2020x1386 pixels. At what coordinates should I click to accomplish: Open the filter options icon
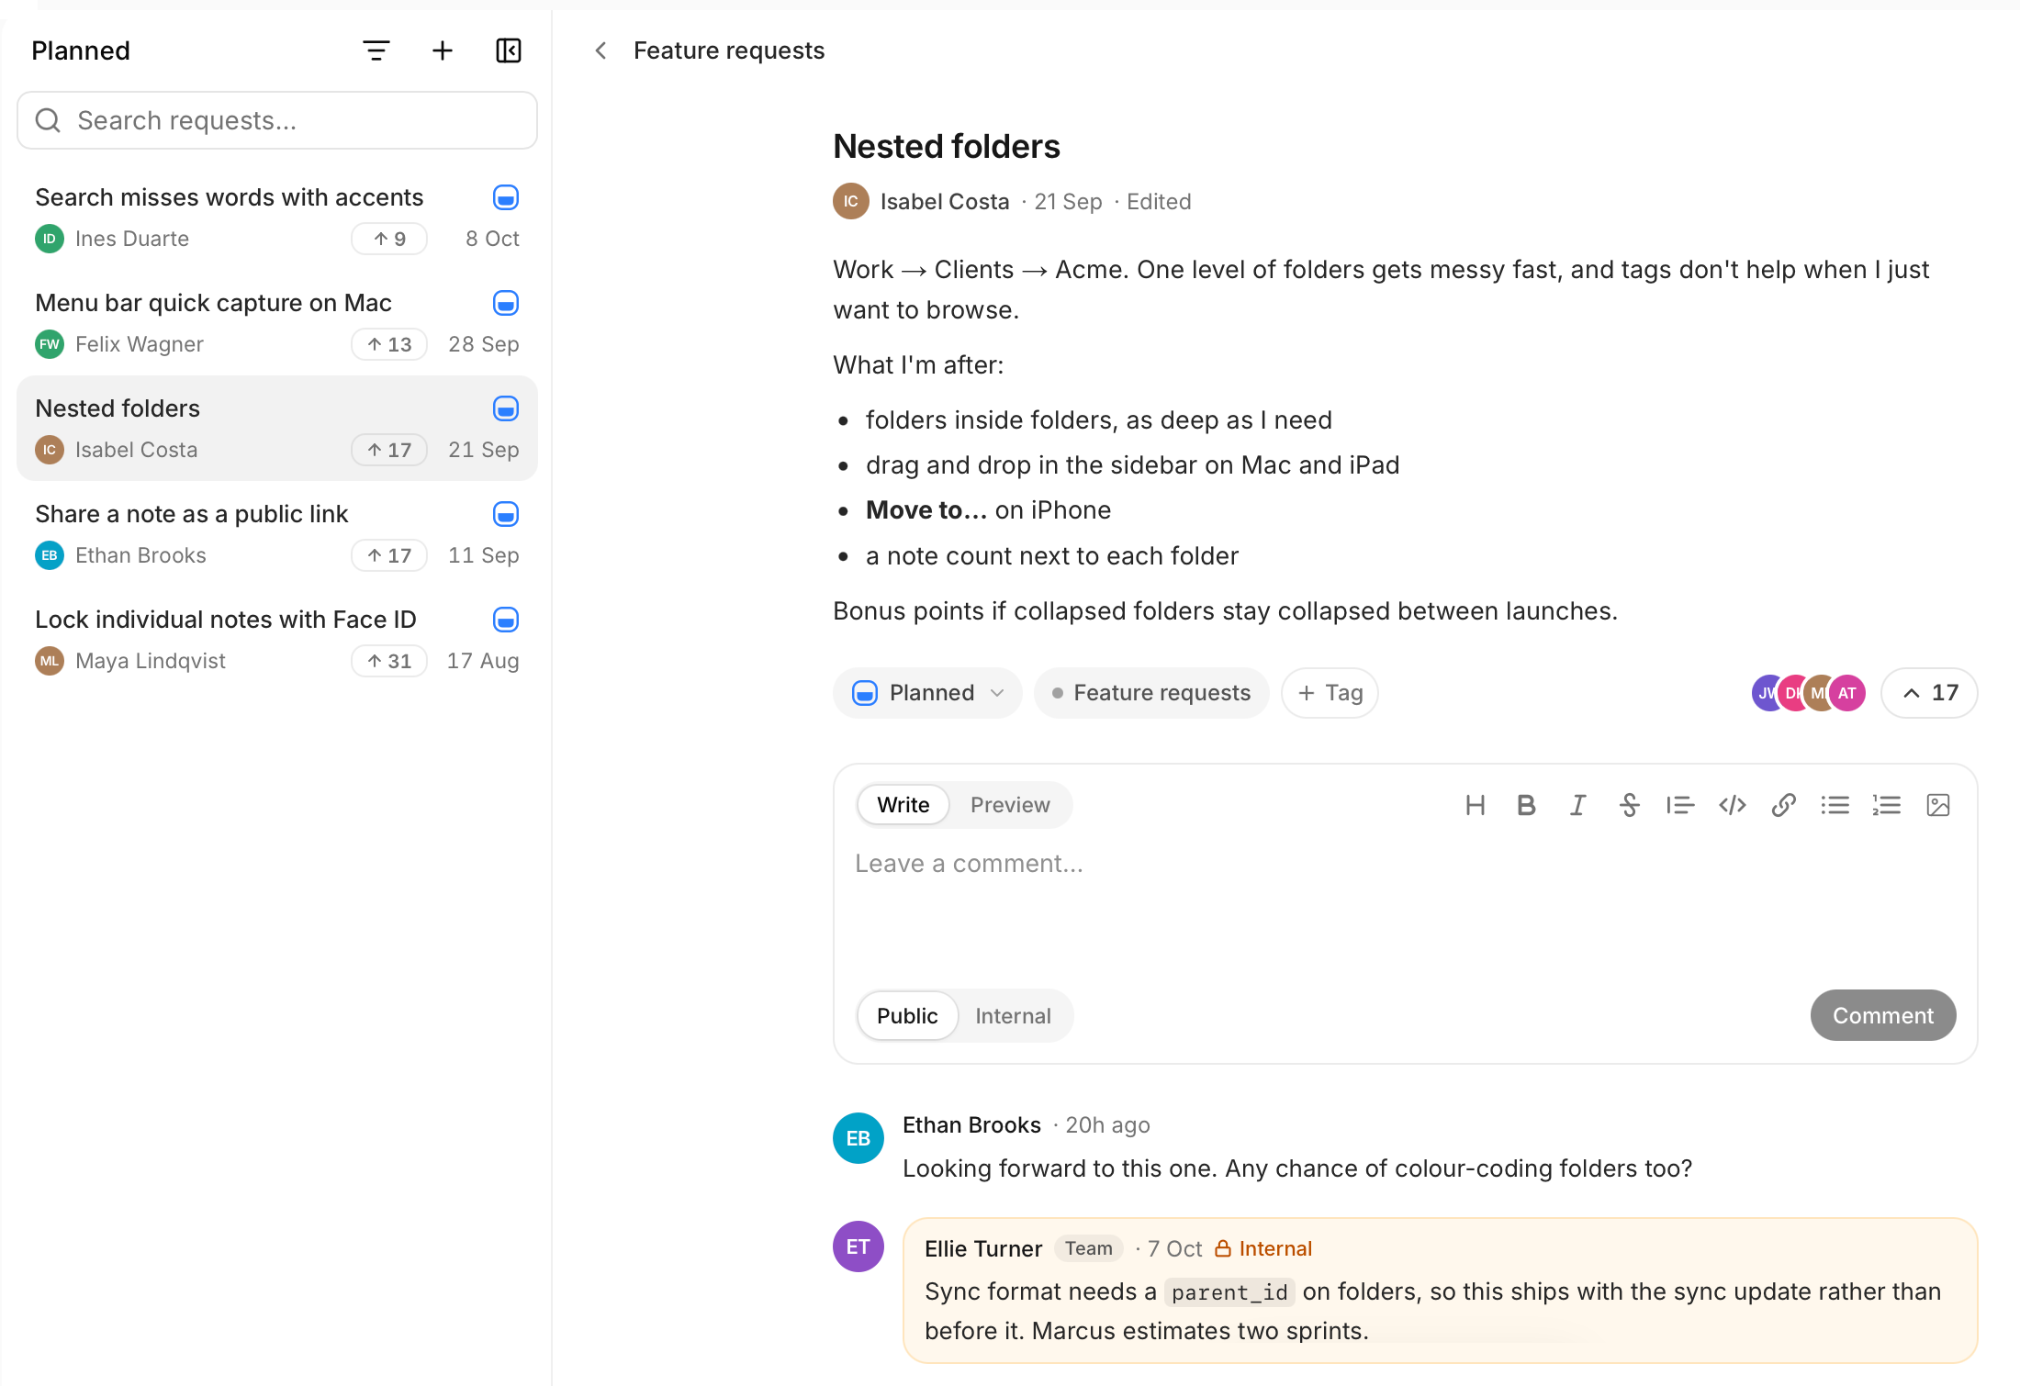[376, 50]
